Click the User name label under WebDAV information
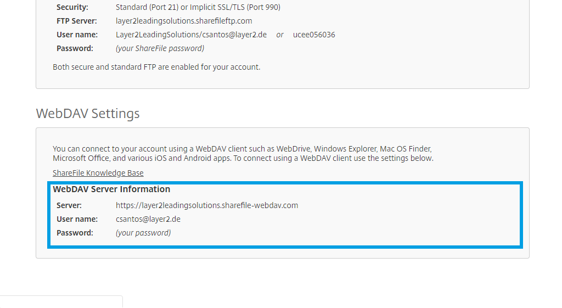 [77, 219]
